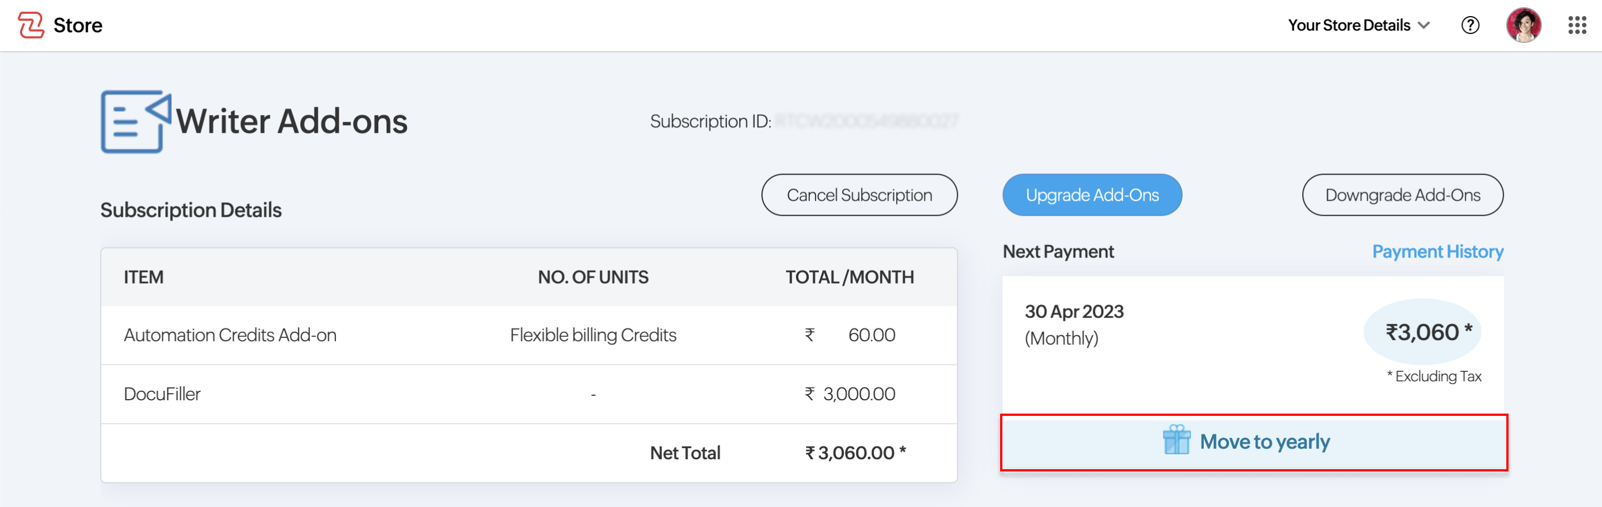1602x507 pixels.
Task: Open the Payment History link
Action: (1437, 252)
